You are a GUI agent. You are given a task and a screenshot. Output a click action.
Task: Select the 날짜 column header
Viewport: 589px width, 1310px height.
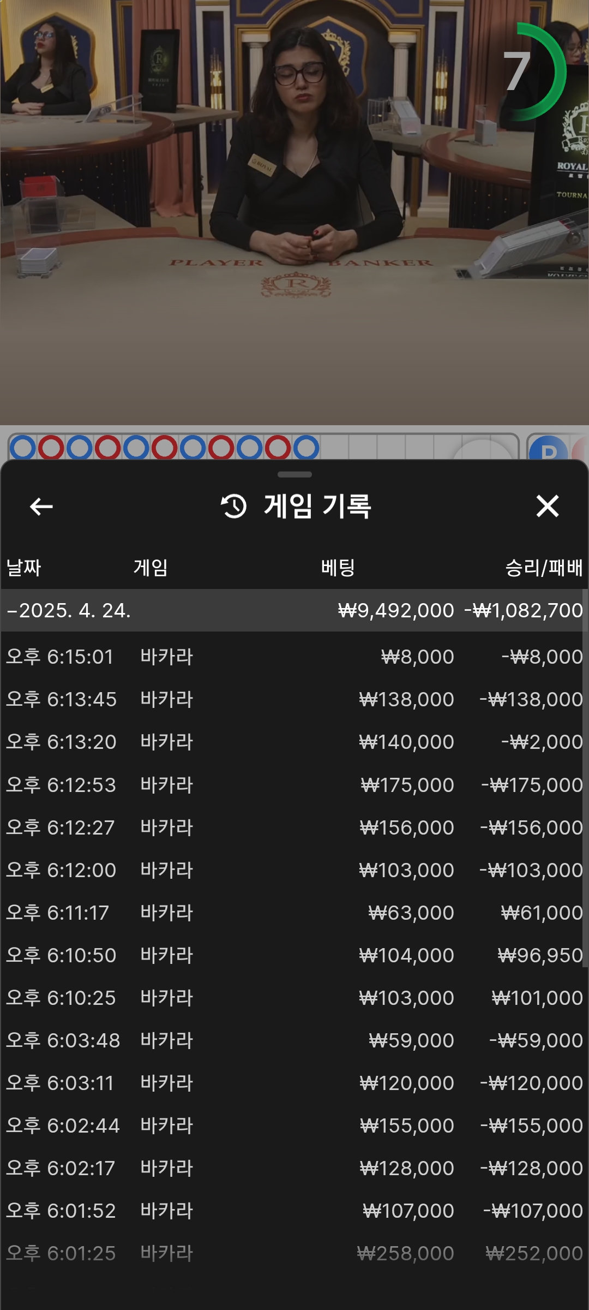point(23,568)
